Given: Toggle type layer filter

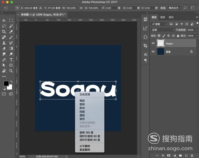Looking at the screenshot, I should coord(182,24).
